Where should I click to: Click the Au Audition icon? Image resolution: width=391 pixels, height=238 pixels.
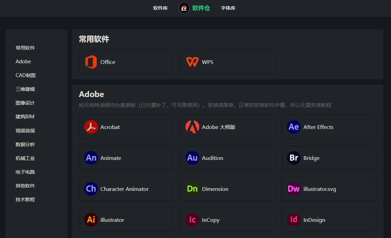[192, 158]
